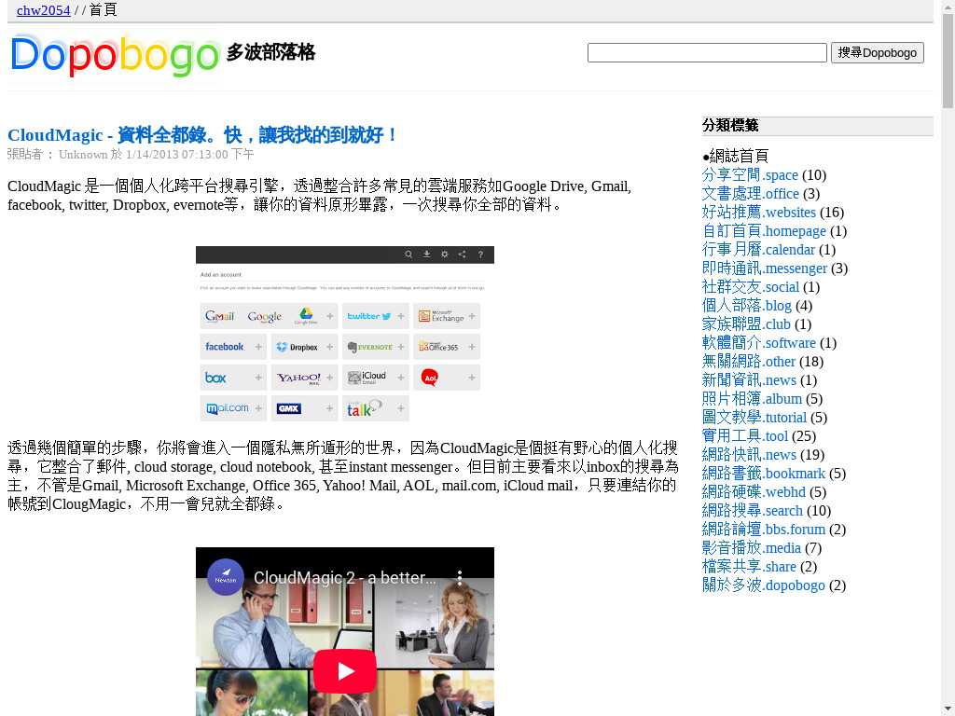Open the 即時通訊.messenger category

click(x=765, y=268)
